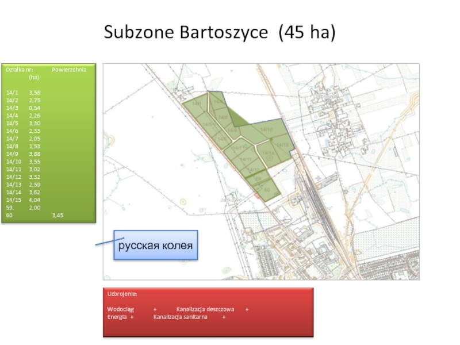Click plot 14/14 on the map
The image size is (460, 345).
pos(267,153)
